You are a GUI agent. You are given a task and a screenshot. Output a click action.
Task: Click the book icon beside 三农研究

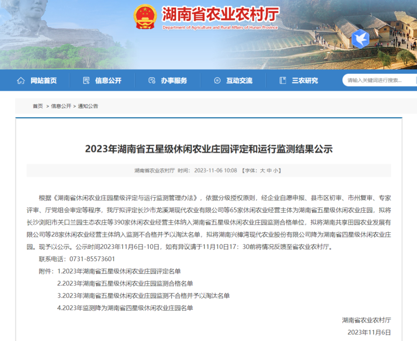tap(283, 80)
